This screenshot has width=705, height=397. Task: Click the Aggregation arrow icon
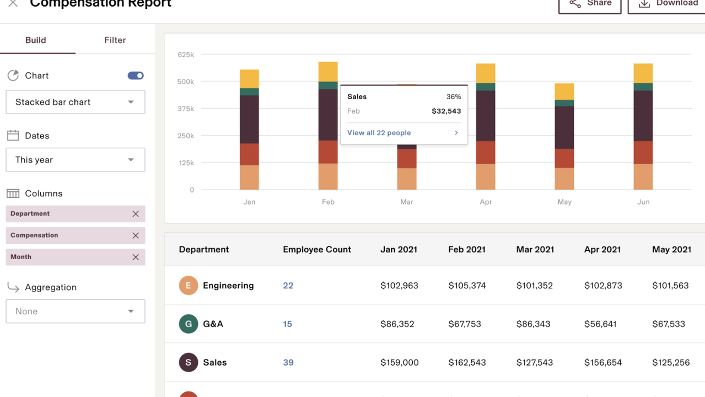click(13, 287)
